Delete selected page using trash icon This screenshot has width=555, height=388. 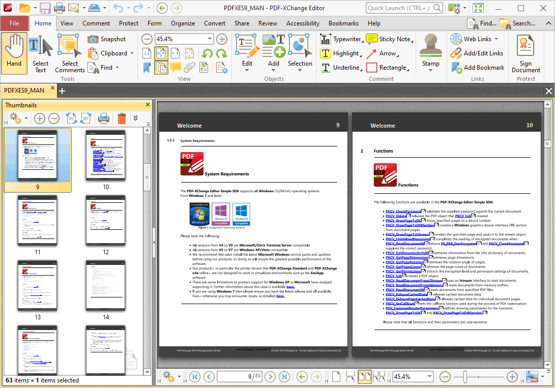tap(122, 118)
